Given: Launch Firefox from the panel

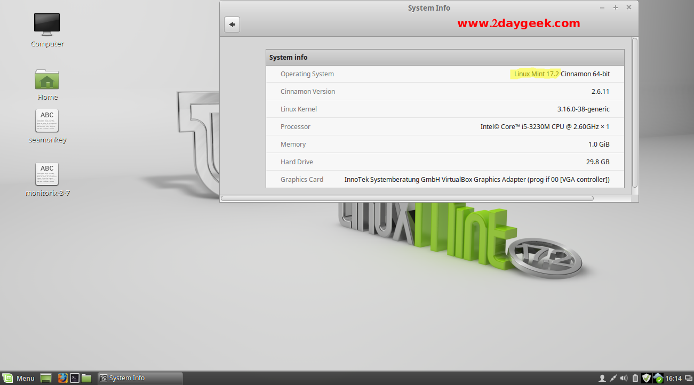Looking at the screenshot, I should click(x=62, y=378).
